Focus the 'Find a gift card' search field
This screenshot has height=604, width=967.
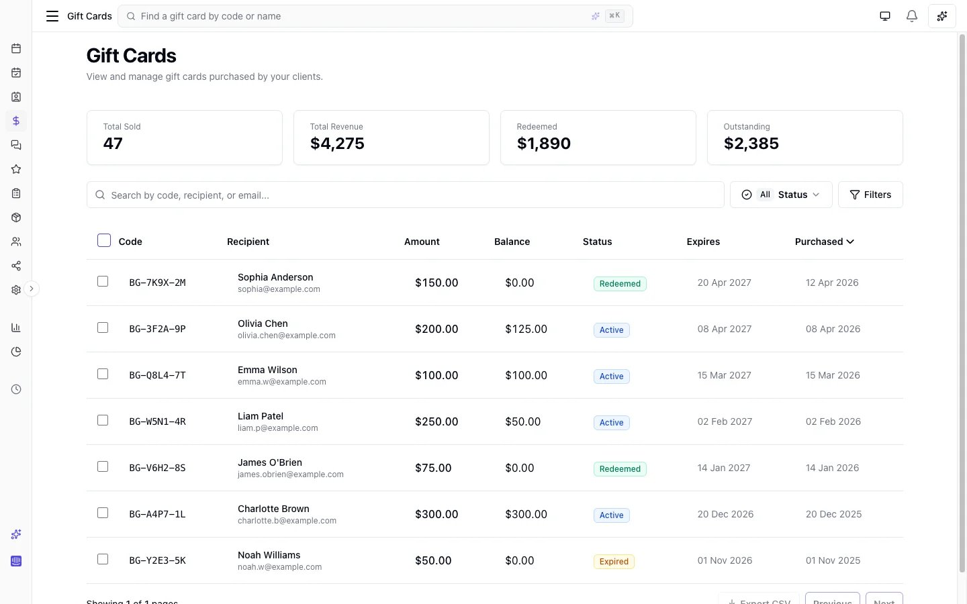375,16
